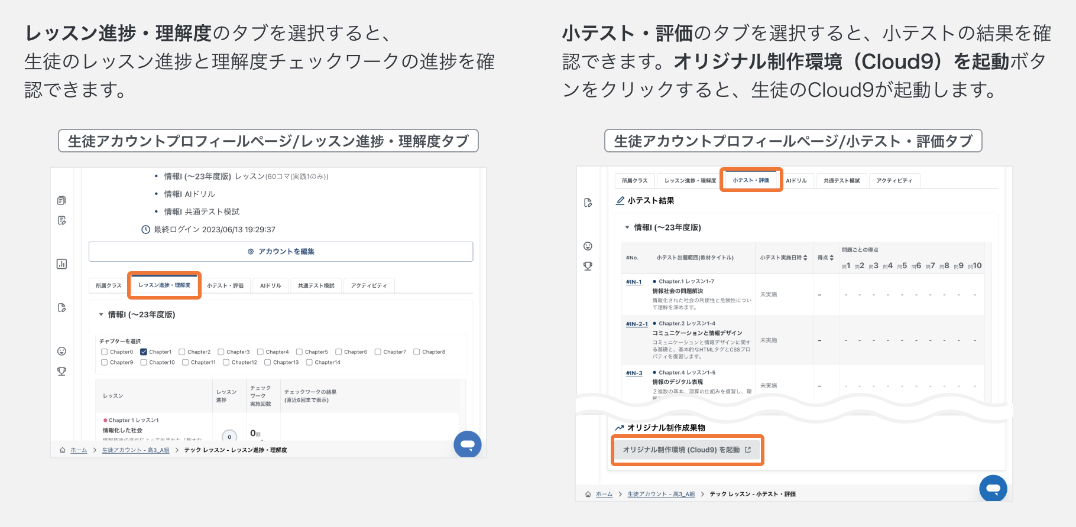This screenshot has height=527, width=1076.
Task: Switch to 小テスト・評価 tab in lesson-progress screenshot
Action: point(225,285)
